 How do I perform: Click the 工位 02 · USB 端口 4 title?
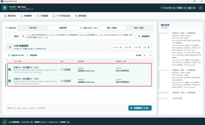(23, 79)
